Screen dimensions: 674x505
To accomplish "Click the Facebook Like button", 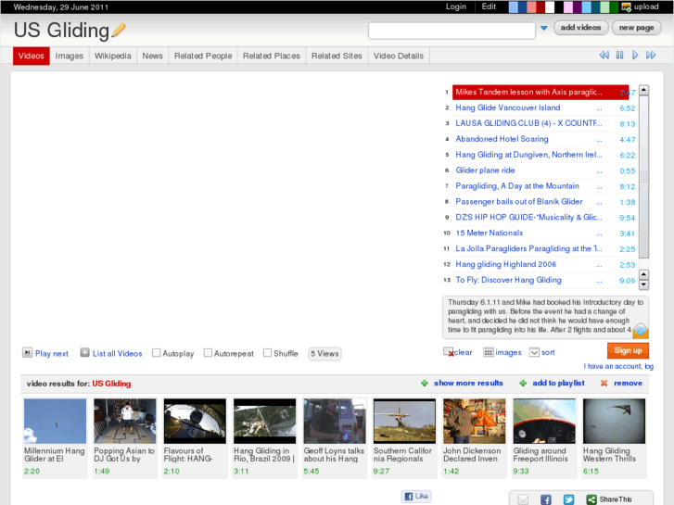I will tap(416, 496).
